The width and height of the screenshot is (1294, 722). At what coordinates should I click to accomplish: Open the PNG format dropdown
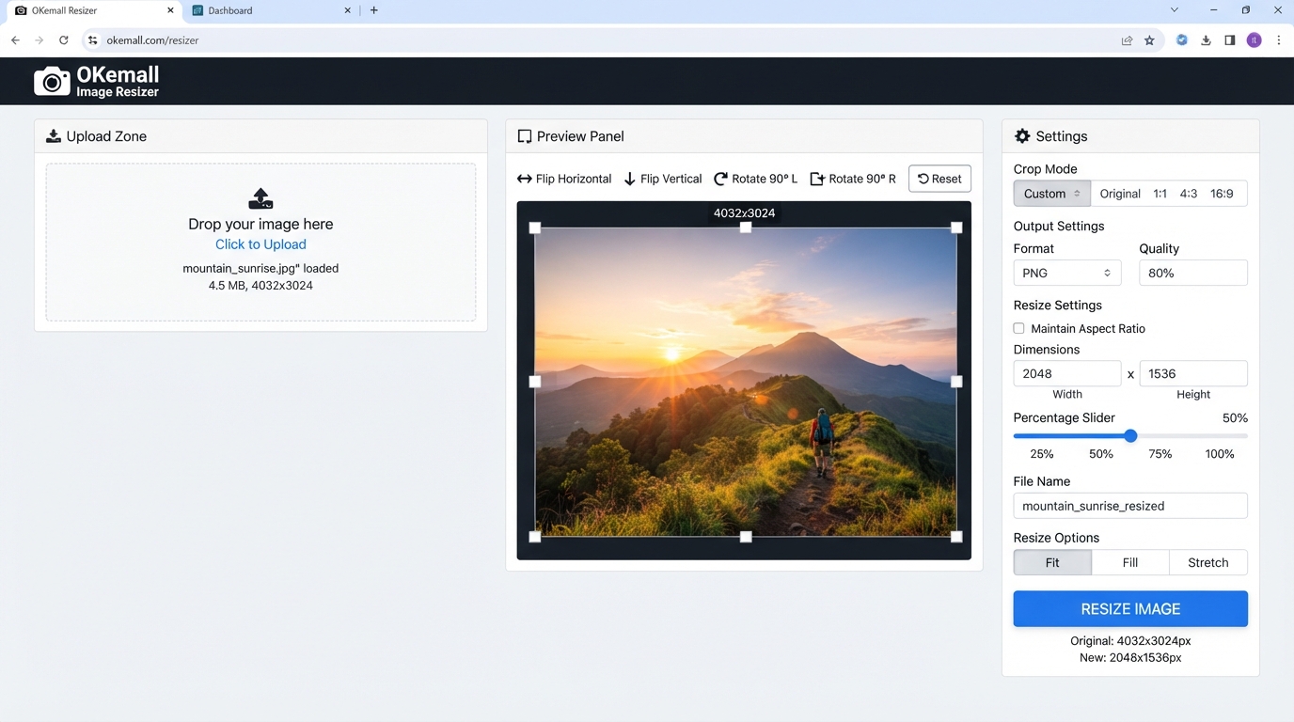[x=1066, y=273]
